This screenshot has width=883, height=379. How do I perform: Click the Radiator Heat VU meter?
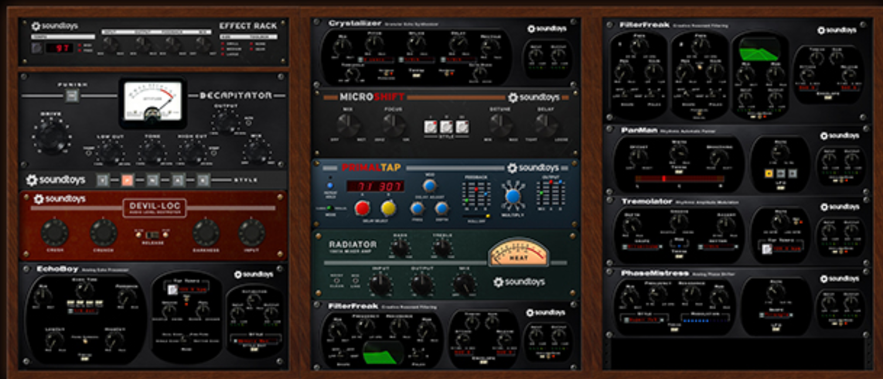pyautogui.click(x=519, y=252)
